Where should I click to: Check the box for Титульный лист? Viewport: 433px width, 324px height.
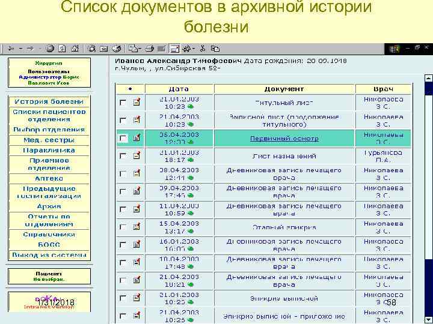click(x=123, y=103)
